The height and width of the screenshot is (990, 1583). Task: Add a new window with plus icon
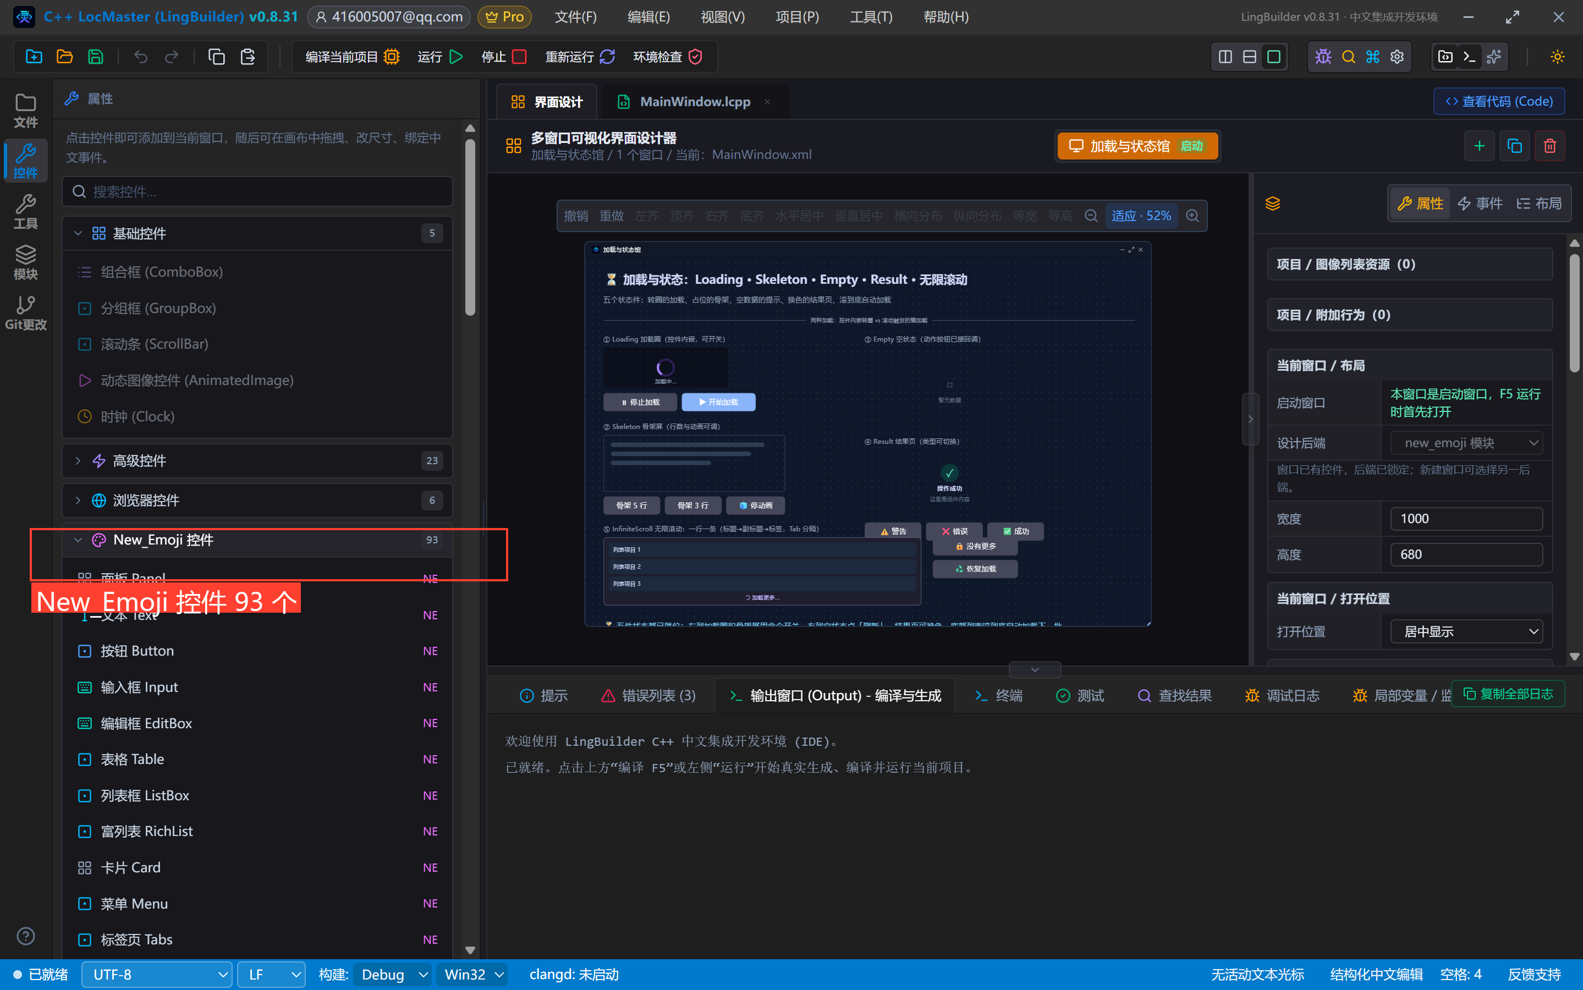click(1478, 145)
